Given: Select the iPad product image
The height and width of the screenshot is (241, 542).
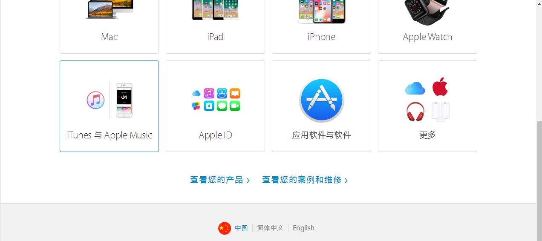Looking at the screenshot, I should (x=215, y=10).
